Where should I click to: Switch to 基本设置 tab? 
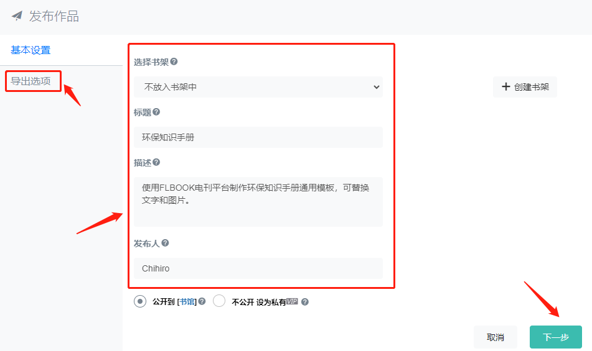pos(31,50)
